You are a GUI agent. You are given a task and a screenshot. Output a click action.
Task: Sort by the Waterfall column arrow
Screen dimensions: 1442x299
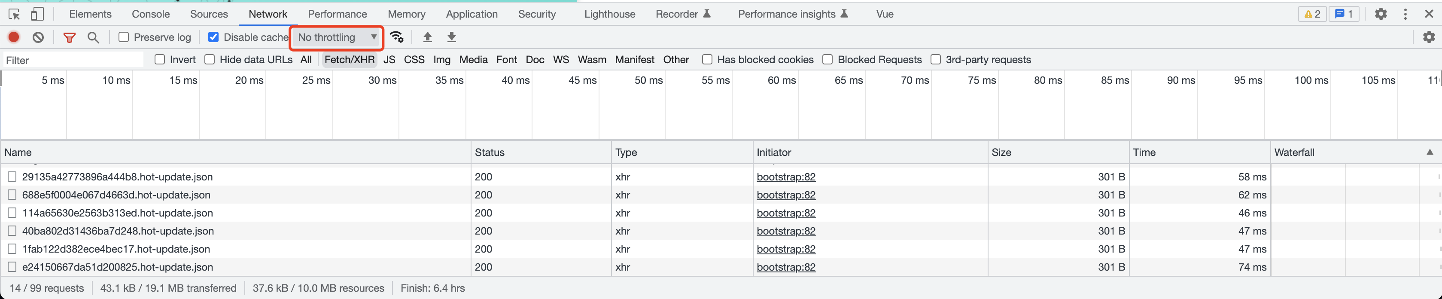click(1430, 153)
